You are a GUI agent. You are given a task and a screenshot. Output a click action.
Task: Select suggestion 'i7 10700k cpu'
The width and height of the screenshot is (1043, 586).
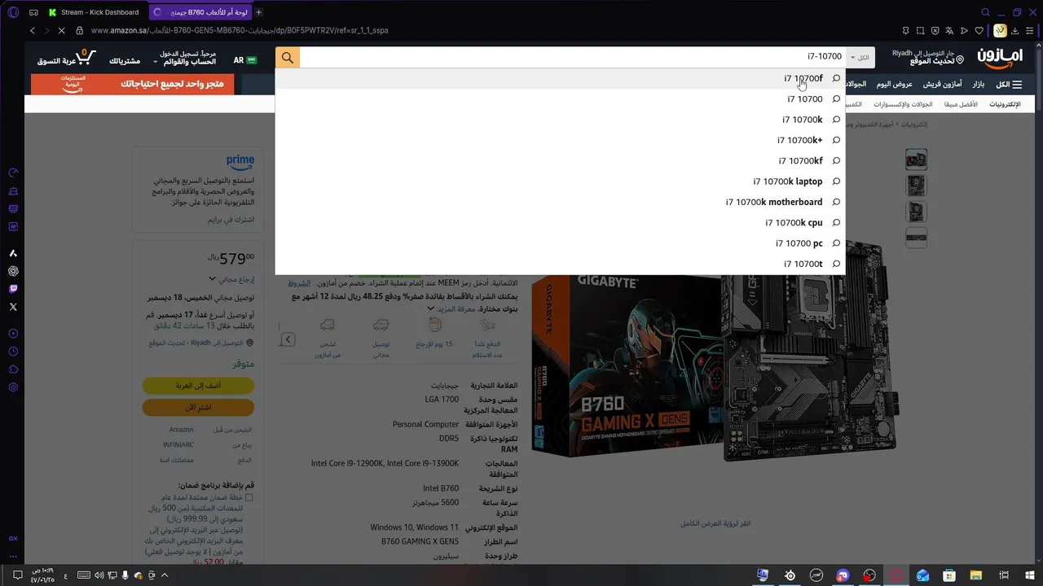560,223
